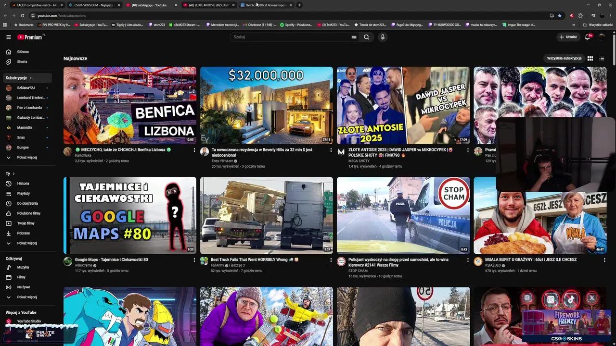Image resolution: width=616 pixels, height=346 pixels.
Task: Click the Utwórz create button
Action: (568, 37)
